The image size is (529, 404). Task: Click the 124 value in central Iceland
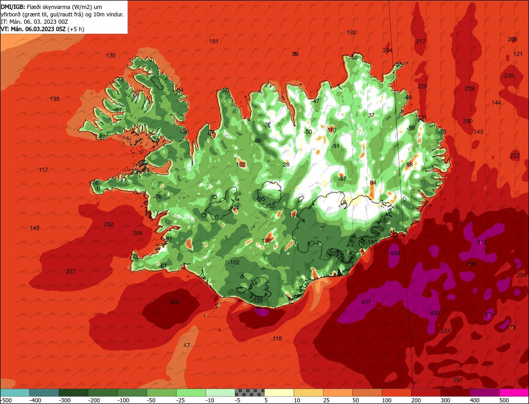pyautogui.click(x=294, y=215)
